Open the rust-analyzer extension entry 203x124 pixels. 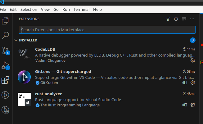click(48, 94)
